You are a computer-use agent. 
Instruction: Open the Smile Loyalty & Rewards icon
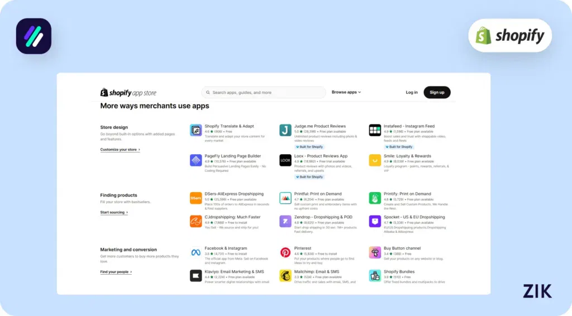pyautogui.click(x=375, y=160)
